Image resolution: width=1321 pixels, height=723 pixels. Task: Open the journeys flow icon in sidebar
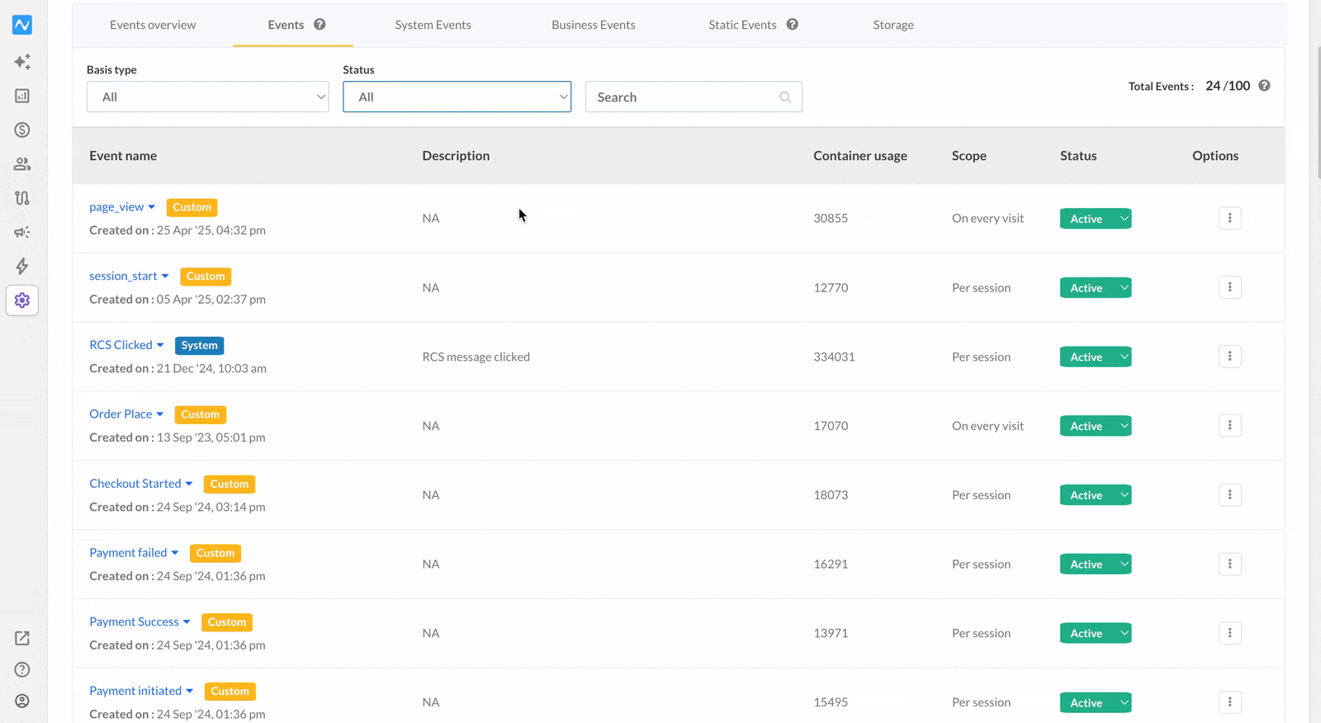[22, 198]
